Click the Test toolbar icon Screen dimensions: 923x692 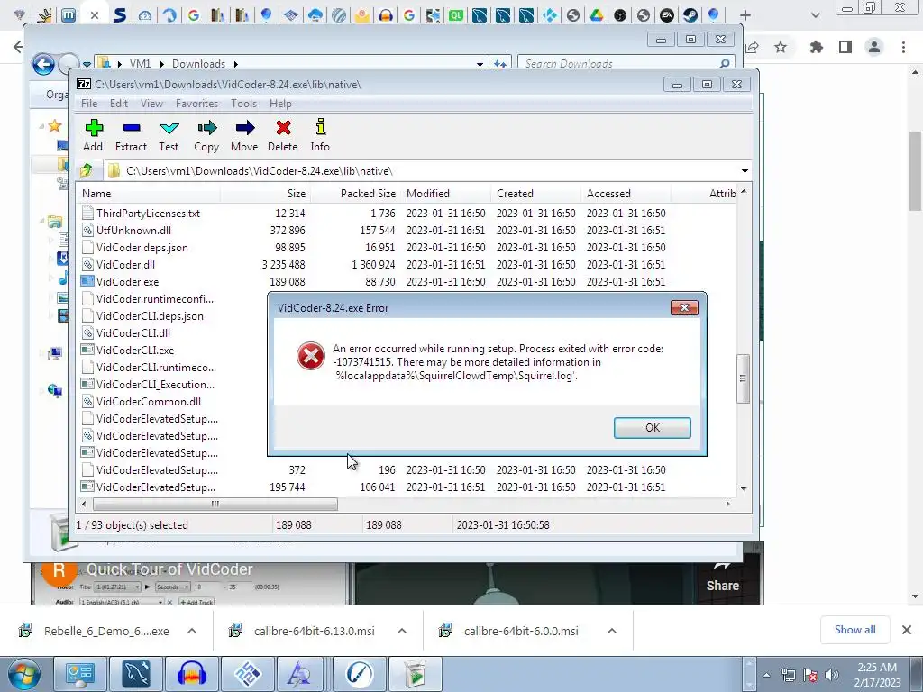pos(169,135)
